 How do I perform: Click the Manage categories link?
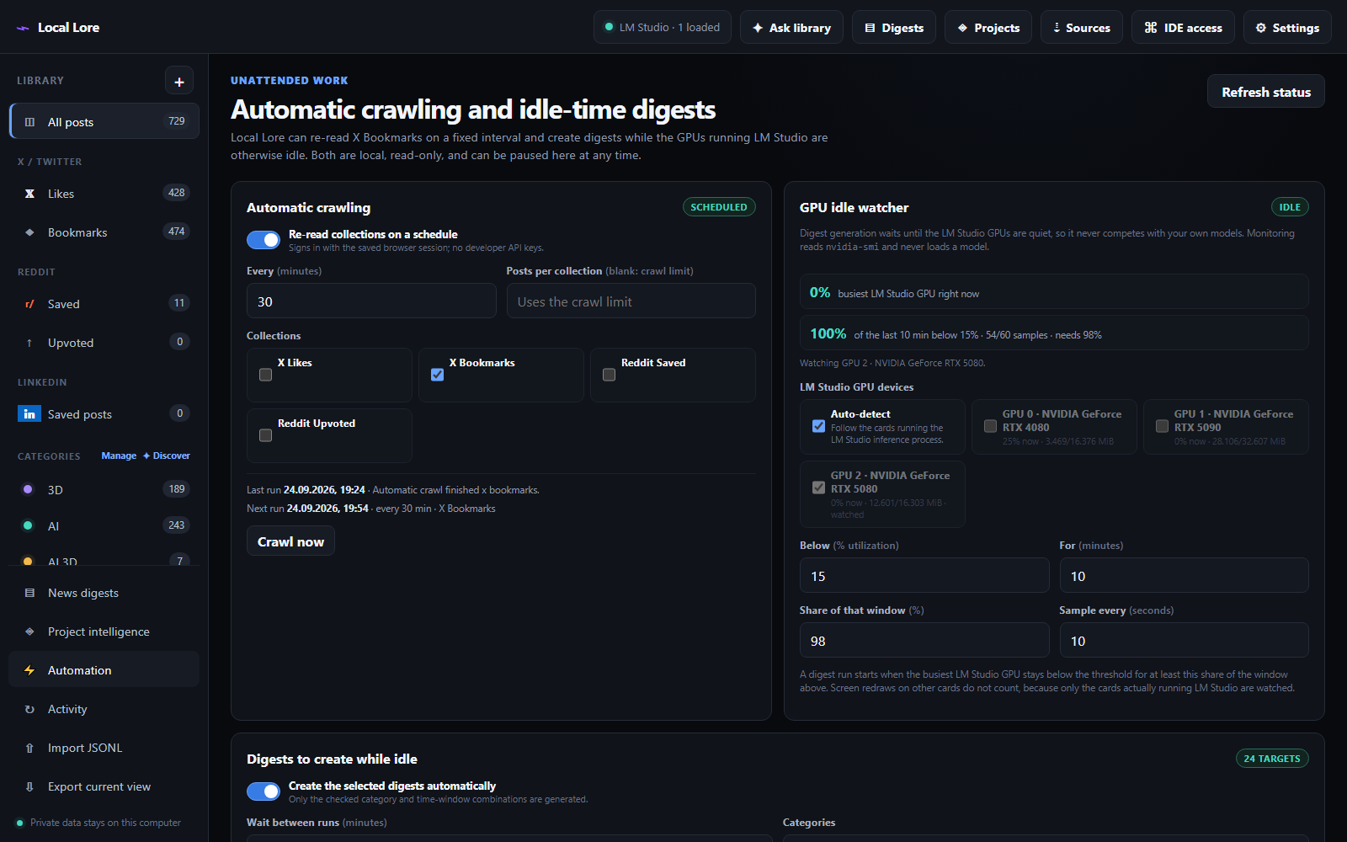(x=119, y=456)
